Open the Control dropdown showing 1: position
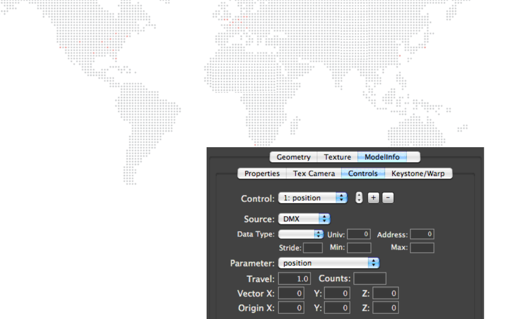The image size is (511, 319). [313, 198]
